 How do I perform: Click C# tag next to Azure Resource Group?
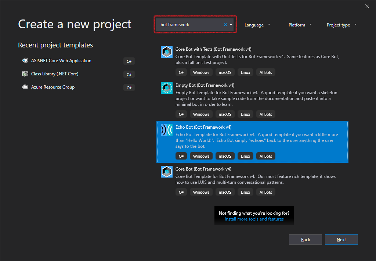point(129,87)
